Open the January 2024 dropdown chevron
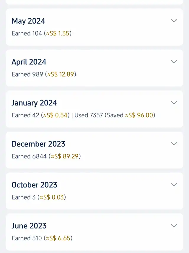 174,103
